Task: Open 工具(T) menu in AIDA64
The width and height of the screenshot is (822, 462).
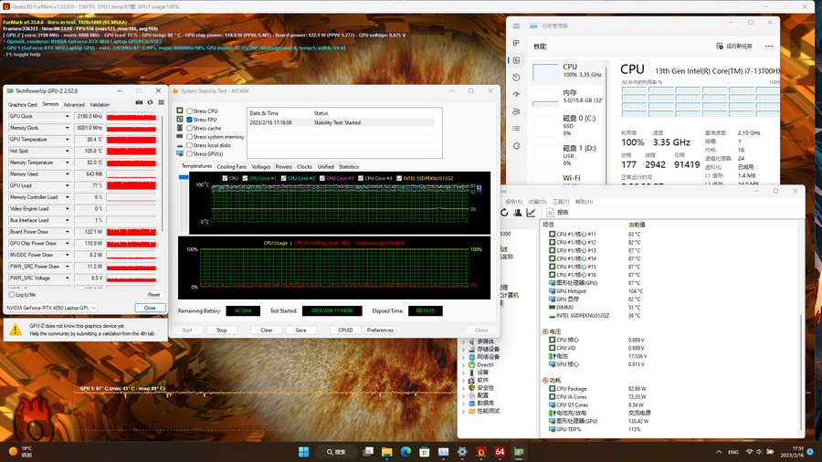Action: click(x=561, y=202)
